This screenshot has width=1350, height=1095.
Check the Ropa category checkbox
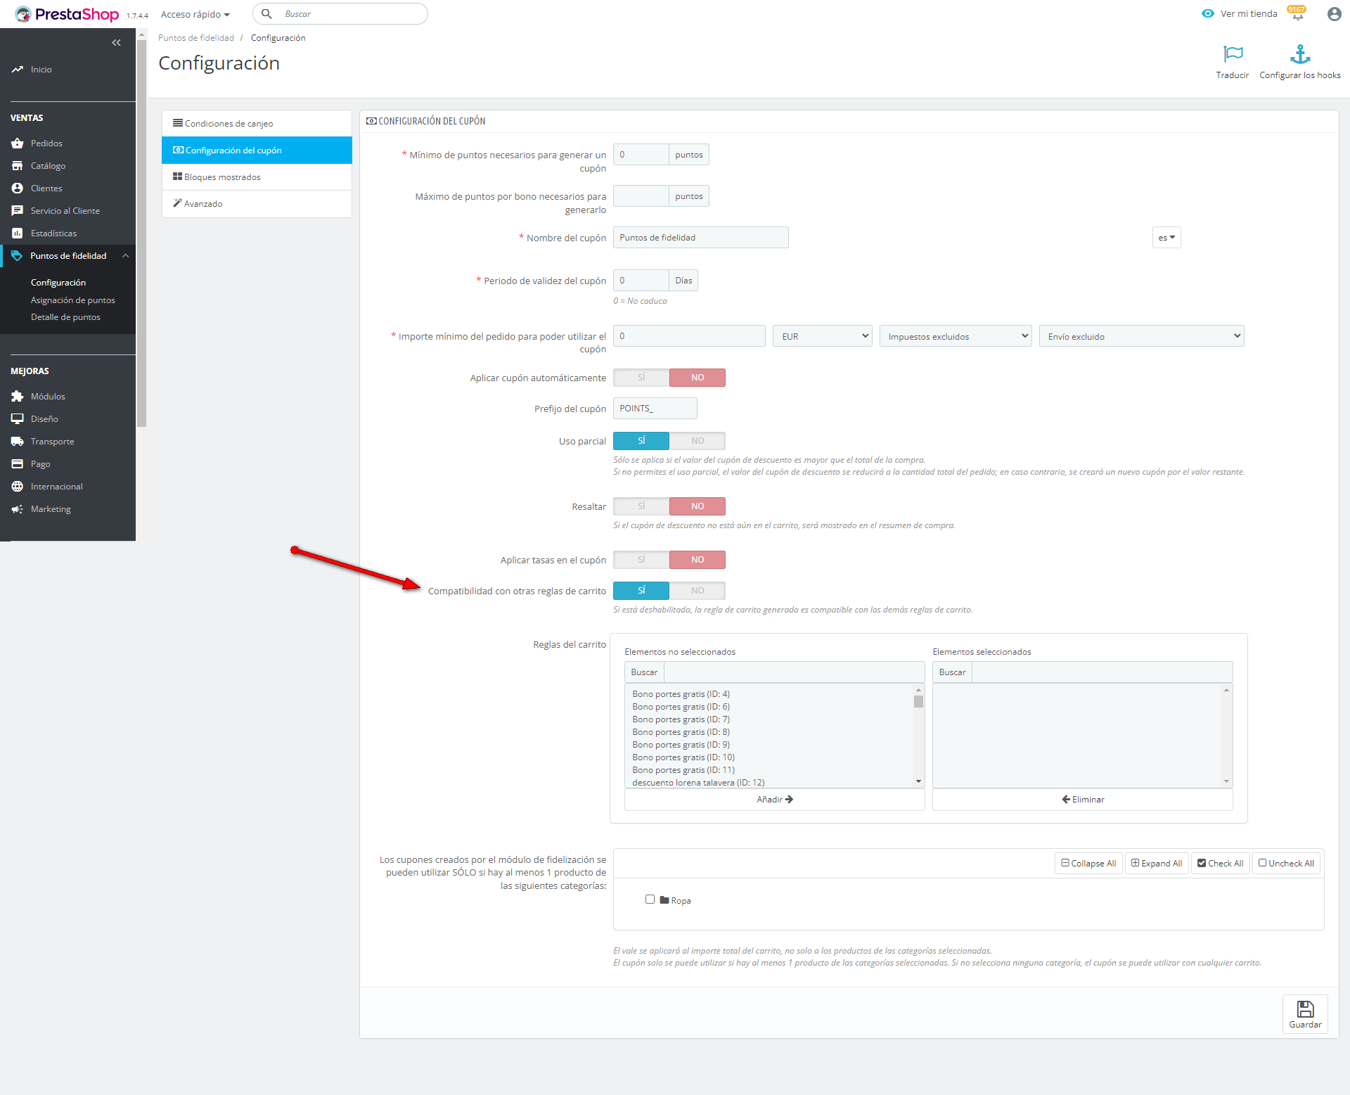[650, 899]
